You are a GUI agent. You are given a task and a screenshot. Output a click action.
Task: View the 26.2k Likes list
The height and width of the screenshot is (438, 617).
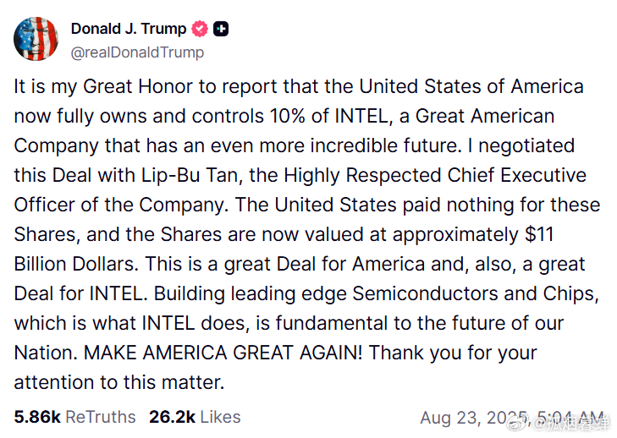(x=195, y=417)
